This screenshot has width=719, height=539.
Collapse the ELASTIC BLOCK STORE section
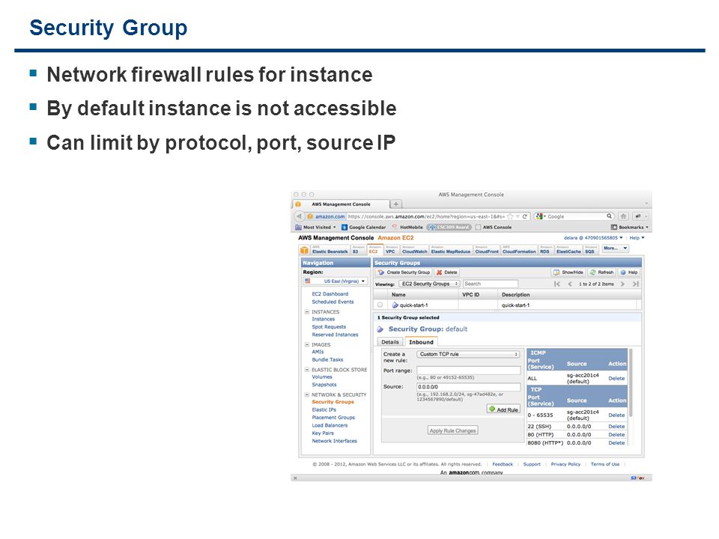[307, 369]
